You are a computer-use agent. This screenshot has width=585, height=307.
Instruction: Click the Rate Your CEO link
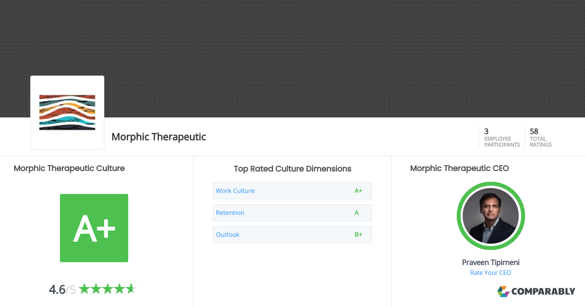click(490, 273)
